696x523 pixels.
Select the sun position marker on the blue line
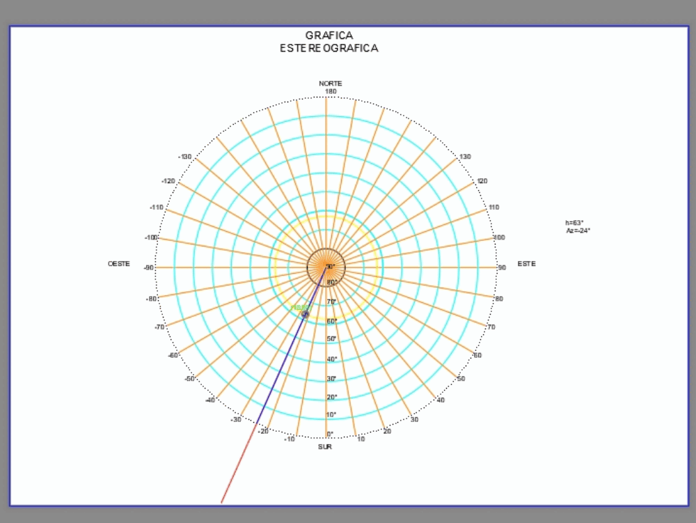305,314
